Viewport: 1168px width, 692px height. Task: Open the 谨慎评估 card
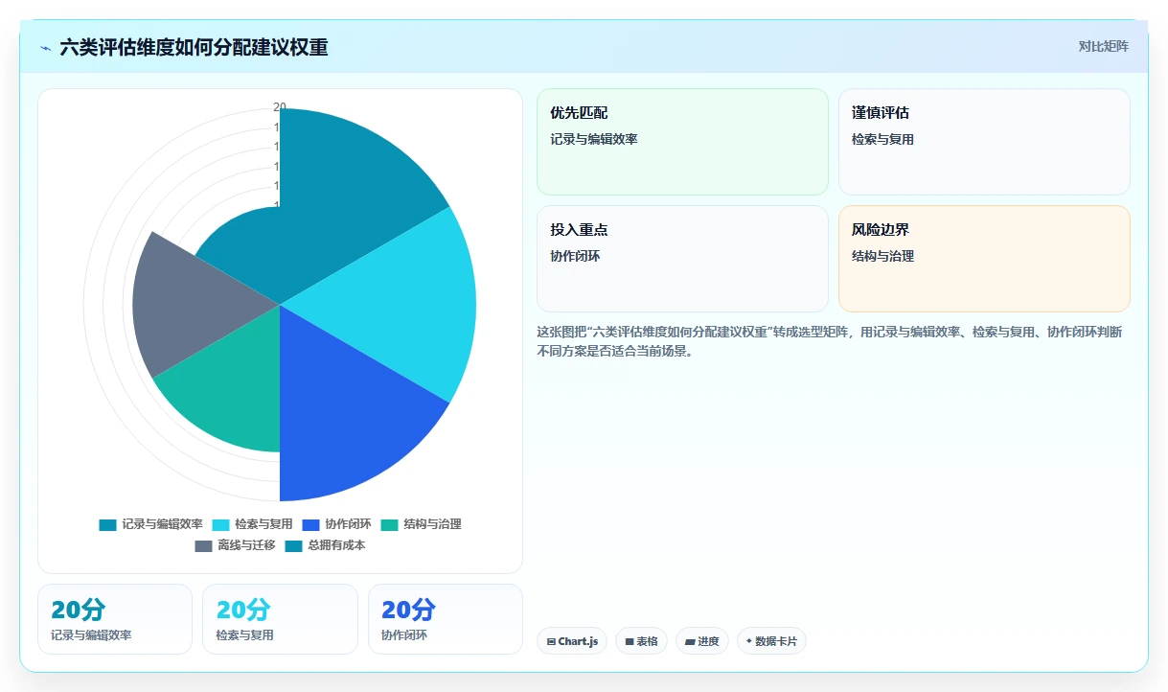(984, 142)
